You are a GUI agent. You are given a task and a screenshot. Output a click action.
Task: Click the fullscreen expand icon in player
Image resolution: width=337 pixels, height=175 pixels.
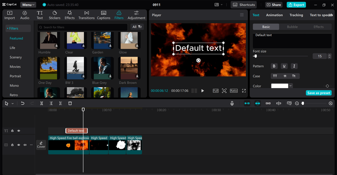tap(244, 91)
